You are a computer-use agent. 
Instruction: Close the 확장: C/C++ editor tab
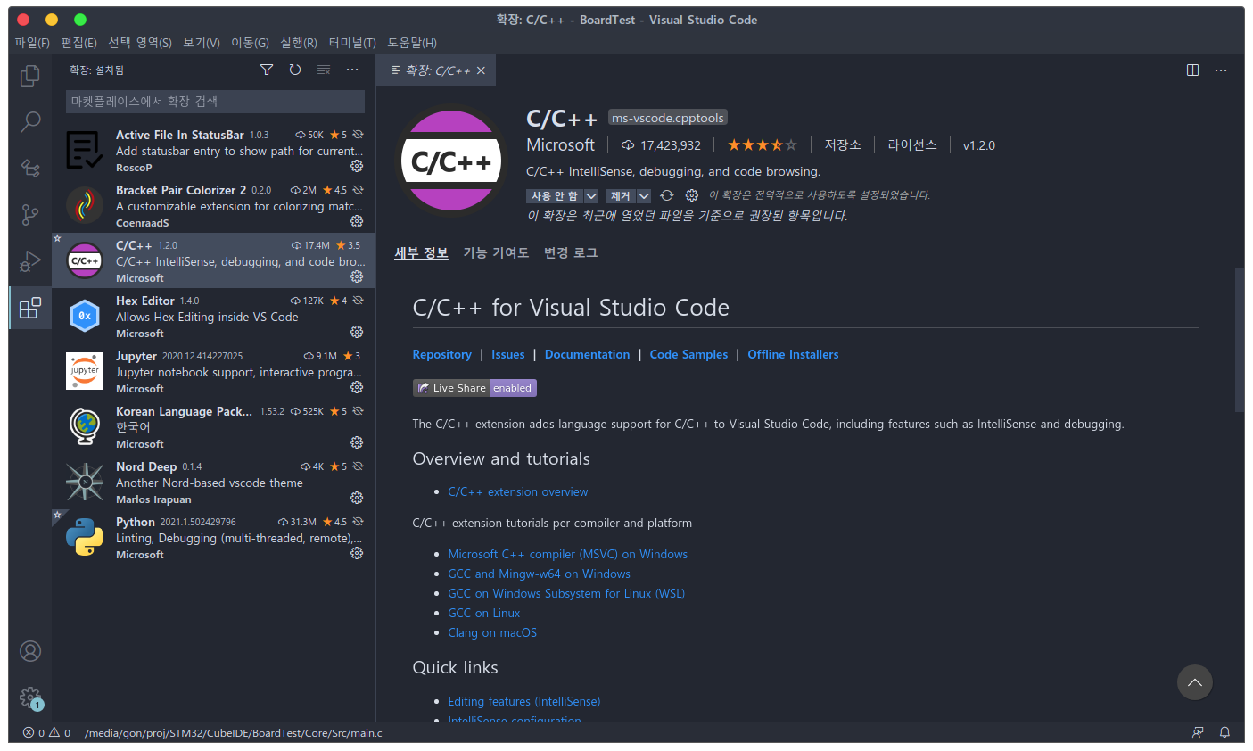481,70
